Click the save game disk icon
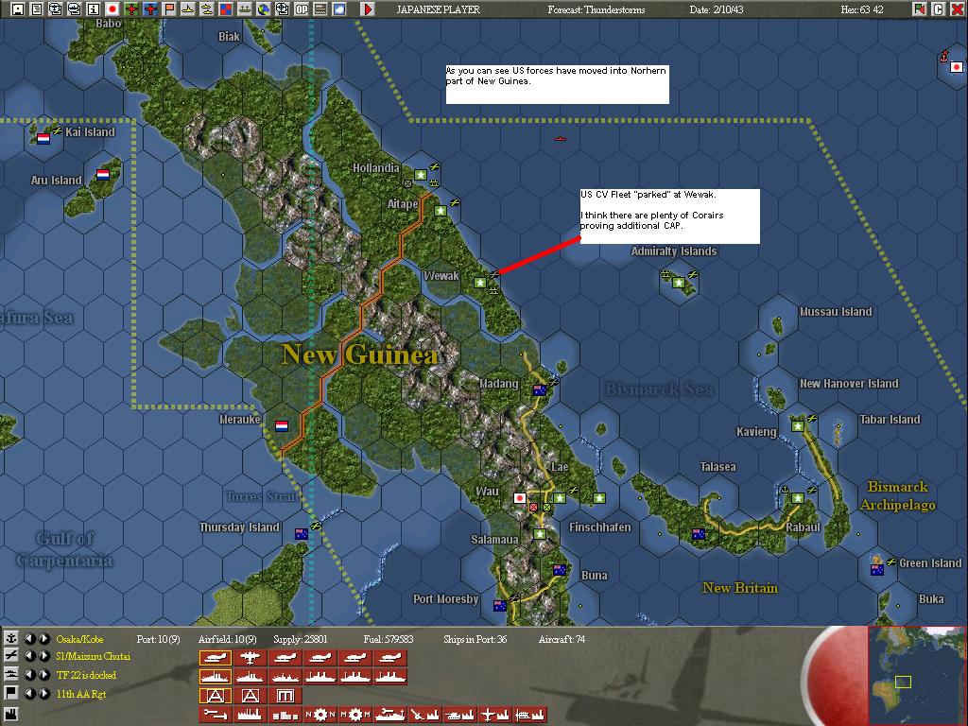 pyautogui.click(x=17, y=9)
